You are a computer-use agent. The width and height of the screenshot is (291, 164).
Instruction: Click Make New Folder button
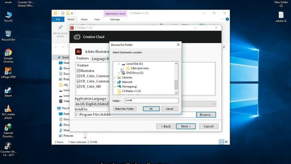click(x=124, y=109)
